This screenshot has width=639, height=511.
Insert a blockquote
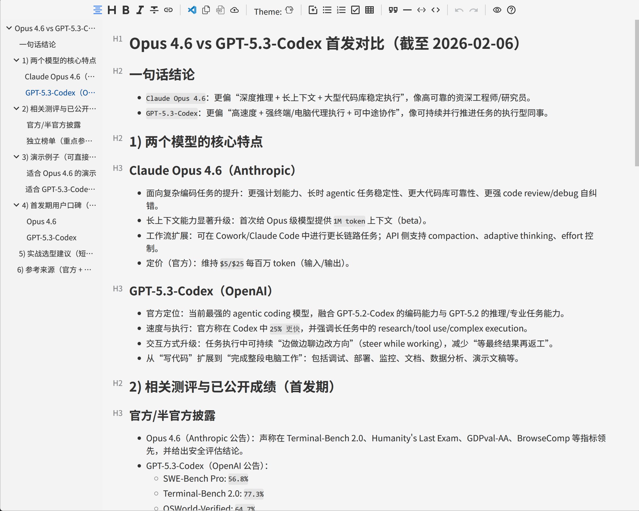(x=393, y=10)
